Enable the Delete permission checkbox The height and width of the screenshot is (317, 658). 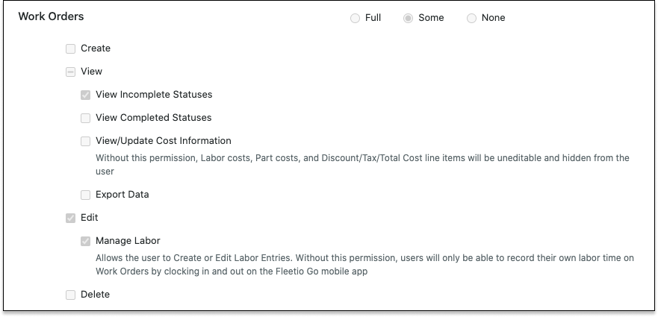click(x=70, y=295)
